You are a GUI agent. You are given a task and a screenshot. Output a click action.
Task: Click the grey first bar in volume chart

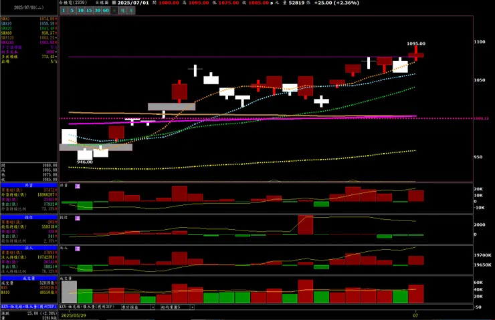coord(69,292)
